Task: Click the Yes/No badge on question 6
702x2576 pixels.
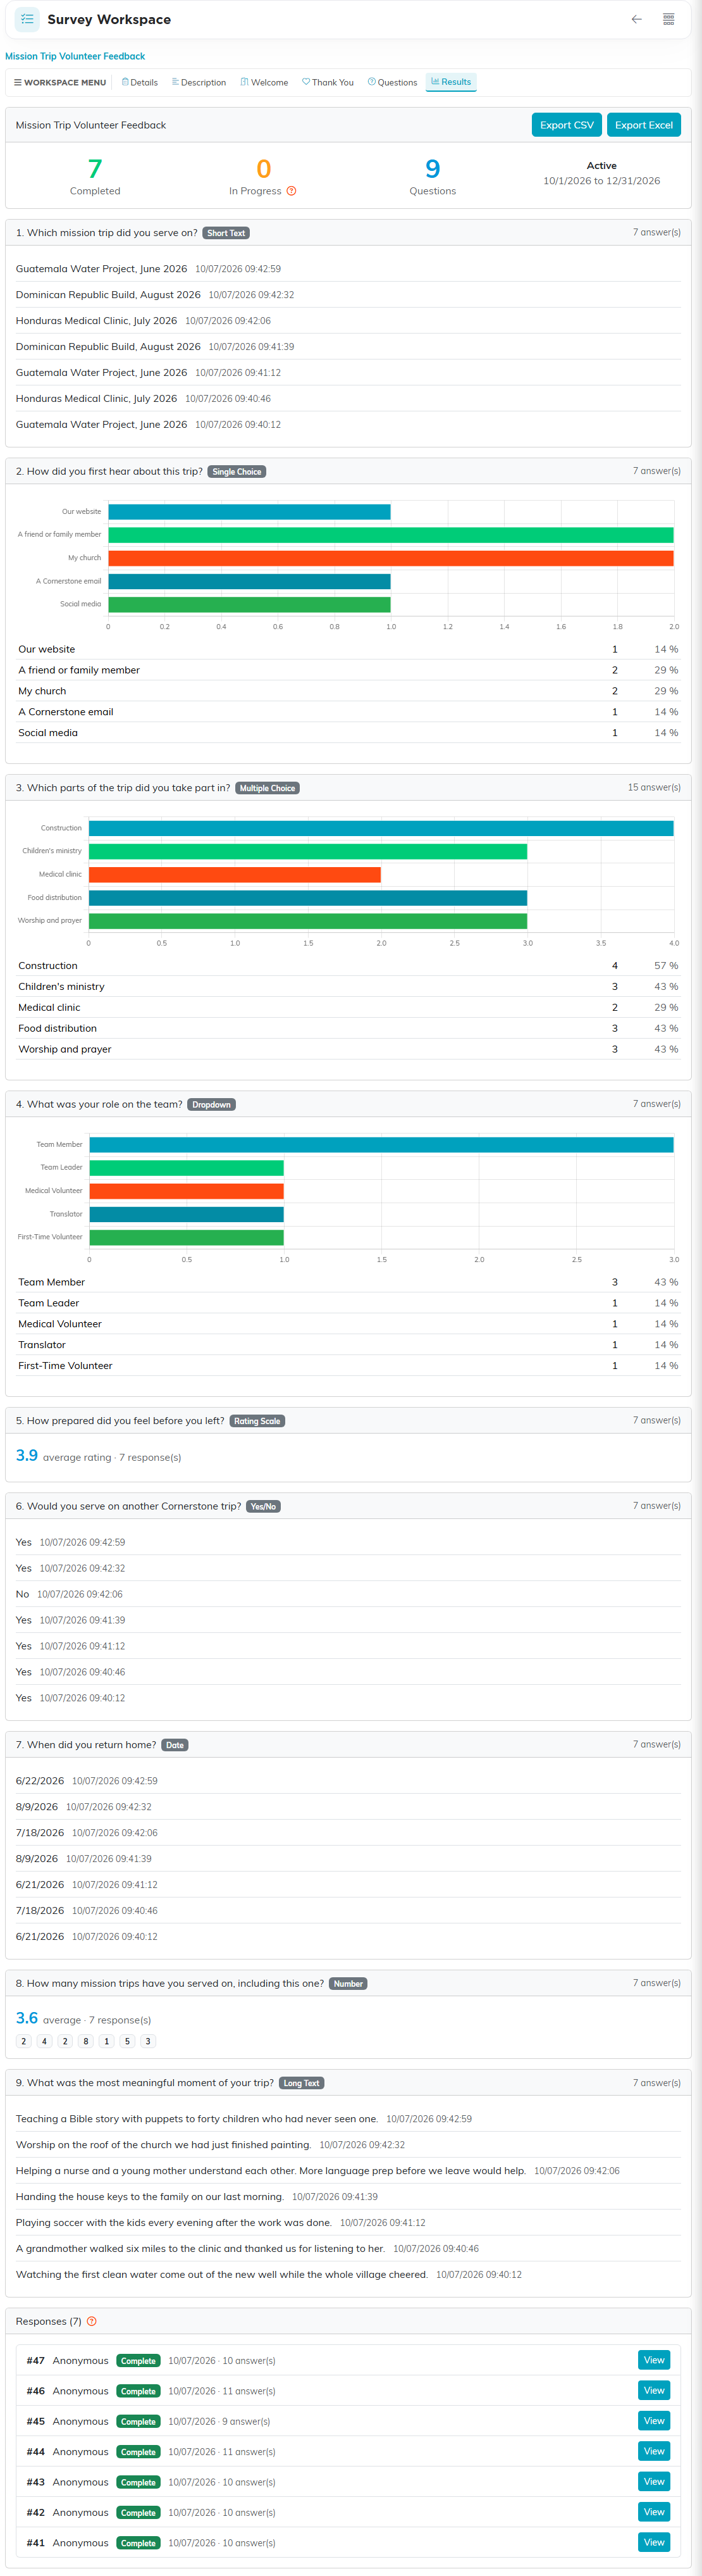Action: [264, 1506]
